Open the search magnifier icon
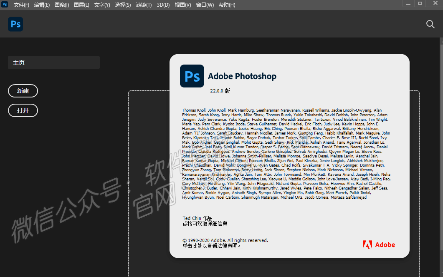Screen dimensions: 443x277 430,24
